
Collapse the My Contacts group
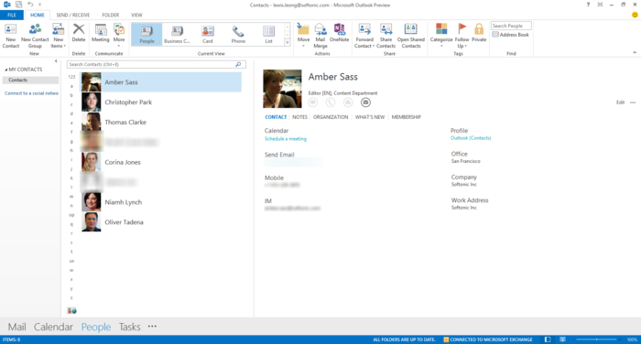[x=5, y=70]
